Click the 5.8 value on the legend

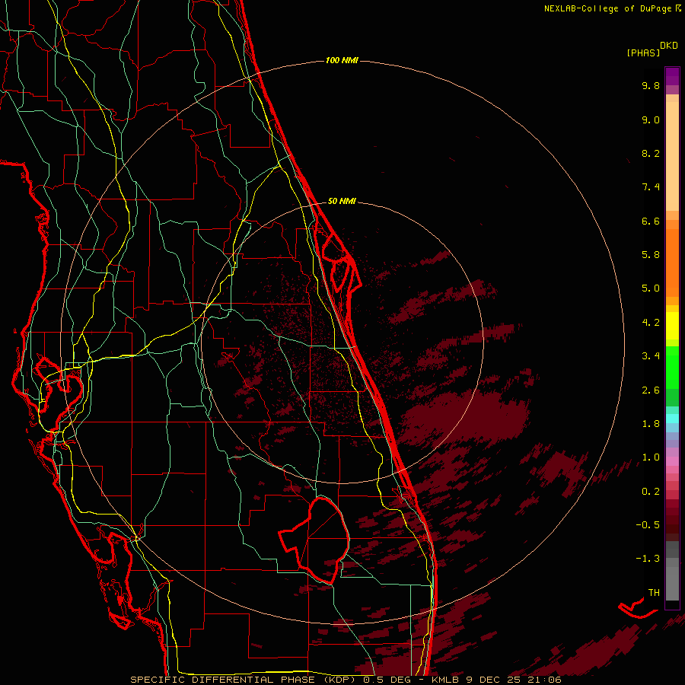651,255
